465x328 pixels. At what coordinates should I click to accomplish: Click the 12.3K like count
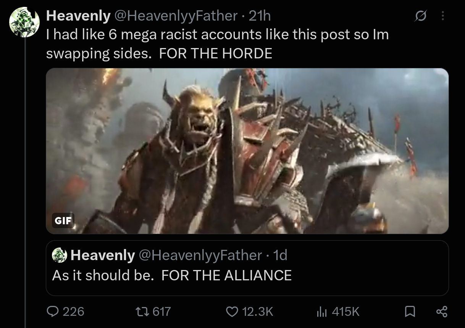(257, 312)
